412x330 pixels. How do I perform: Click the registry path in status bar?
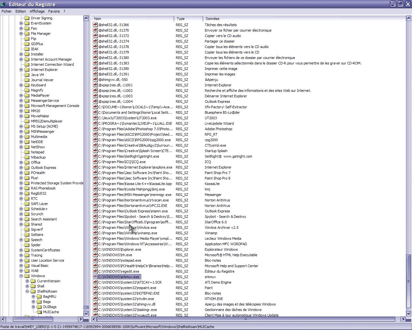pos(107,327)
